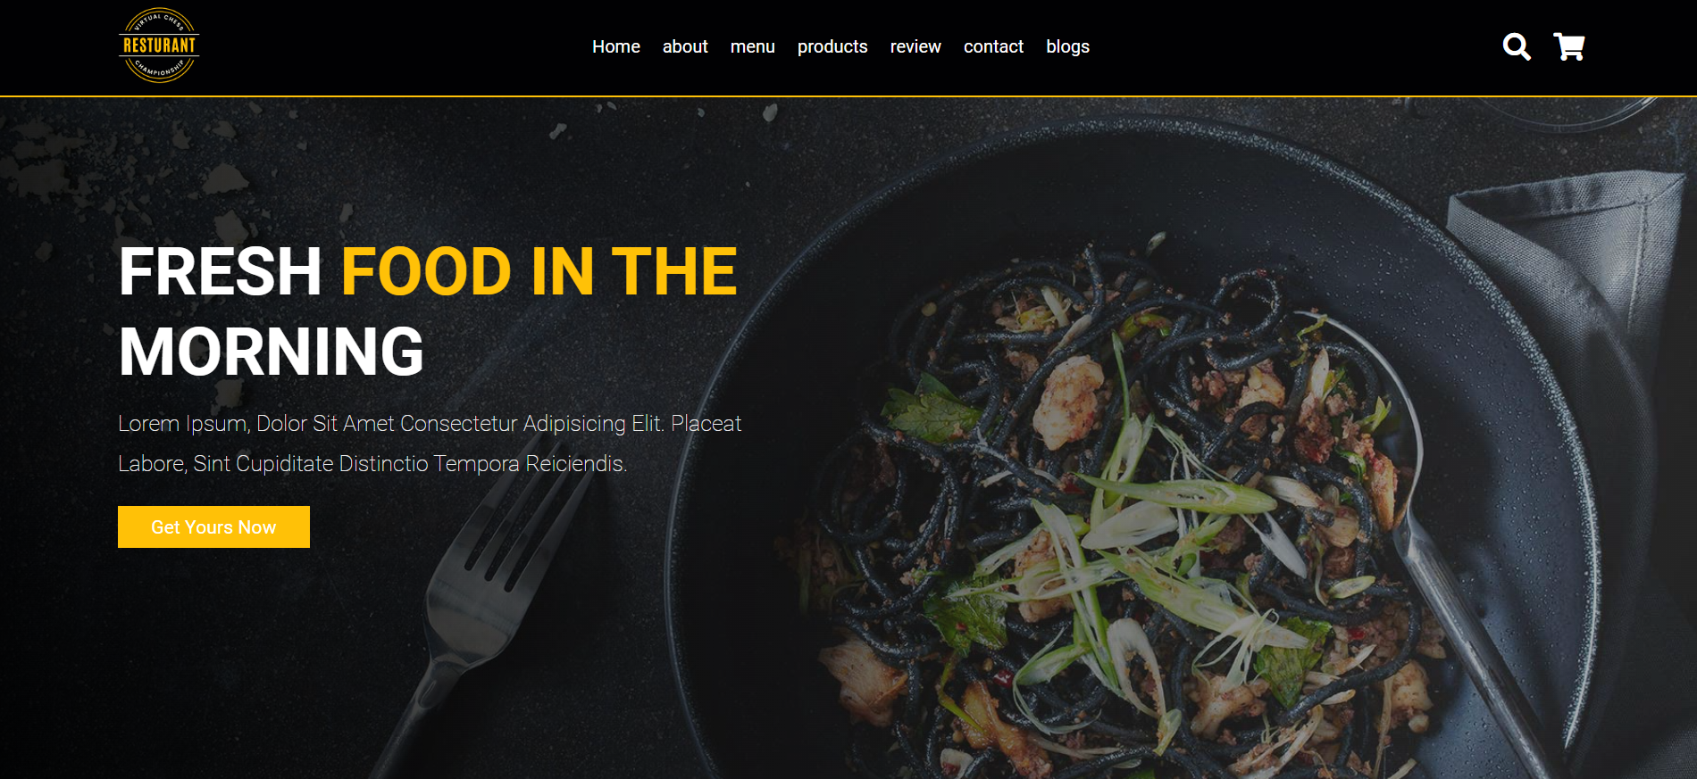Click the white FRESH heading word
This screenshot has width=1697, height=779.
coord(220,271)
